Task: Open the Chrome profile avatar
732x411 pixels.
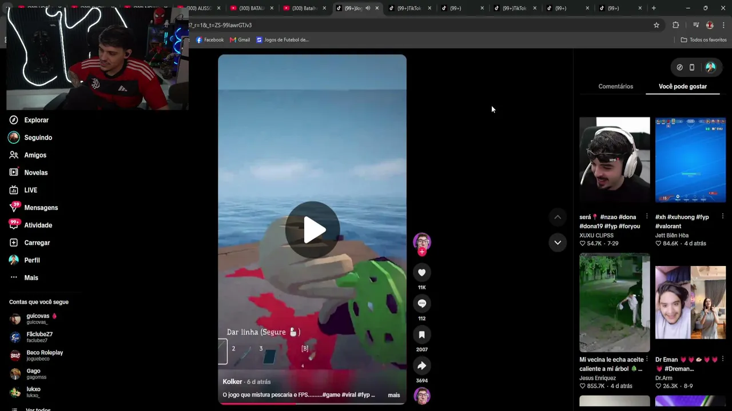Action: coord(710,25)
